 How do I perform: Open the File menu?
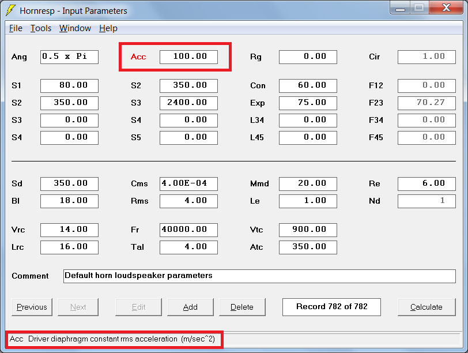(16, 28)
